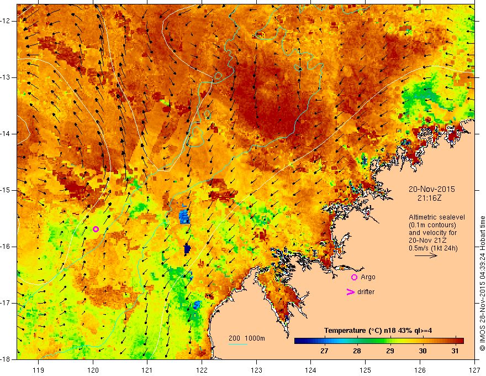Click the colour bar value 31
The image size is (486, 376).
455,351
